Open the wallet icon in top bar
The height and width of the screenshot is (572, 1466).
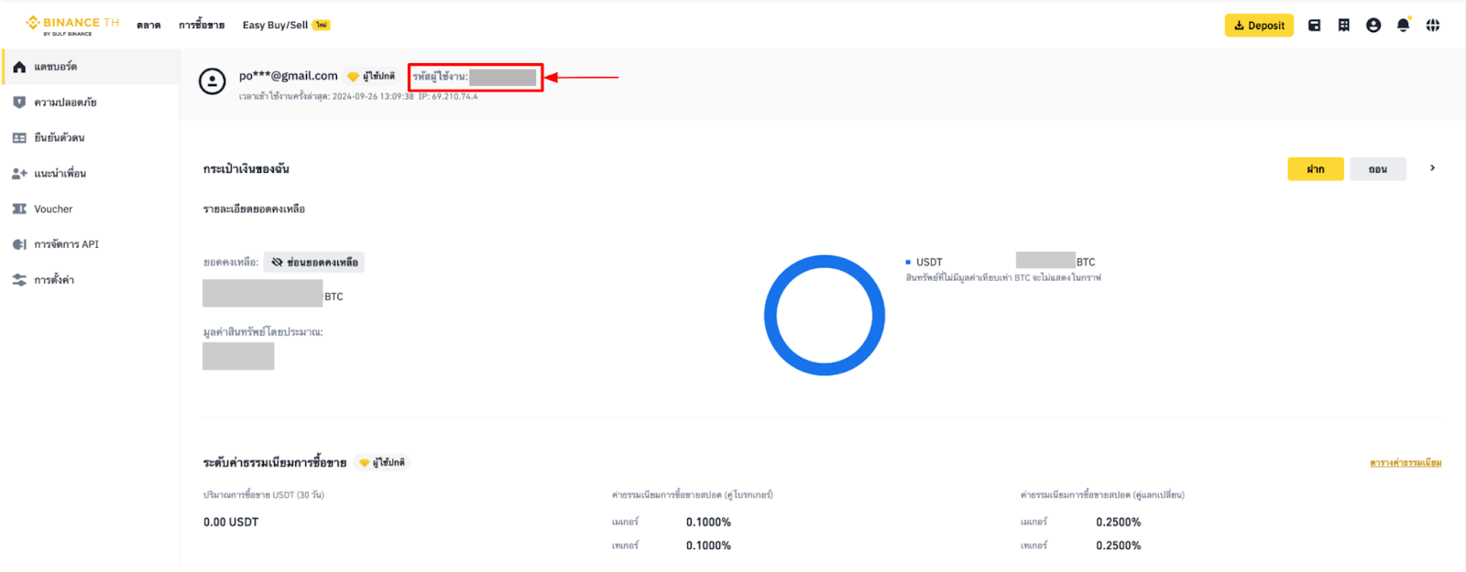pyautogui.click(x=1314, y=26)
